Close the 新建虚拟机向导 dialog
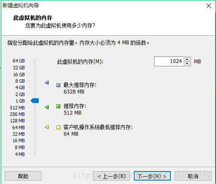This screenshot has height=184, width=216. click(209, 6)
